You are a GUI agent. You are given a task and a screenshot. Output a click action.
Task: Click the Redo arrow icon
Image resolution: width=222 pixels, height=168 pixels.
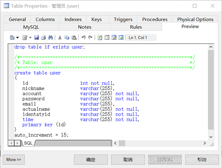(90, 38)
